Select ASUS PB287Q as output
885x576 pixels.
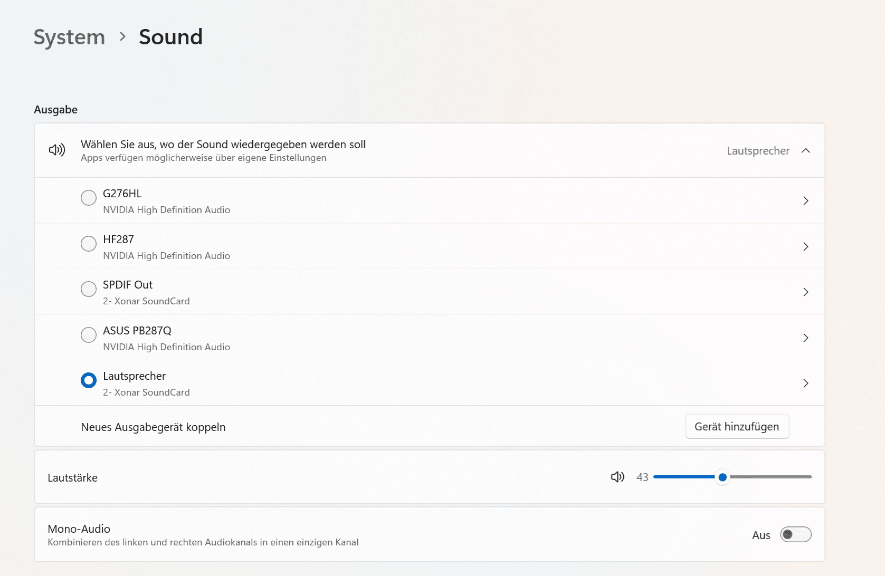89,335
